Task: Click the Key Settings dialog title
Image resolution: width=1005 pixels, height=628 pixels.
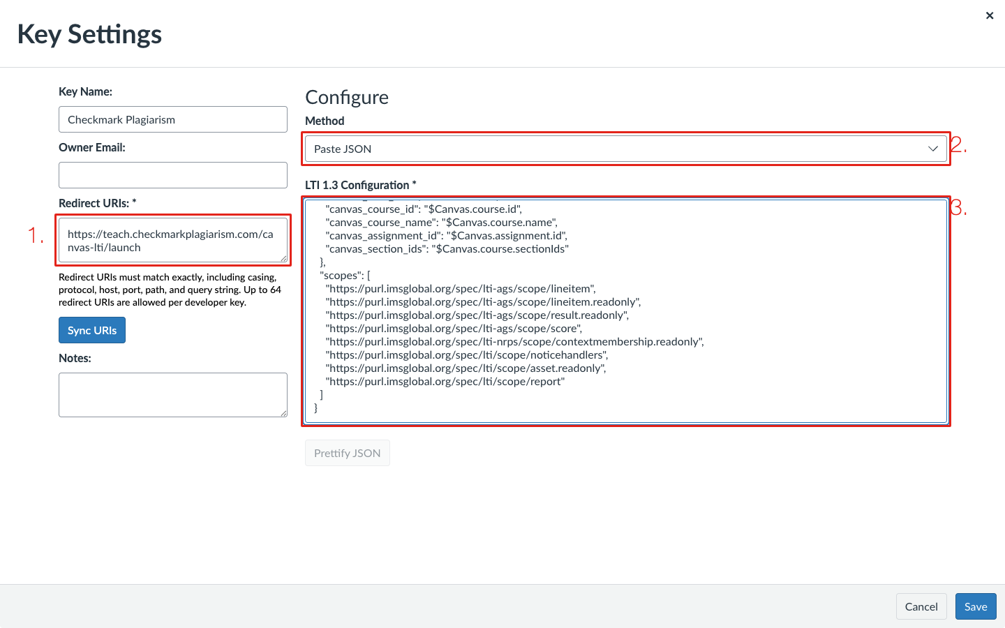Action: pyautogui.click(x=89, y=34)
